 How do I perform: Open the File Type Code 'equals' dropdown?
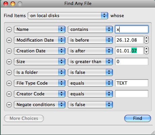point(90,83)
